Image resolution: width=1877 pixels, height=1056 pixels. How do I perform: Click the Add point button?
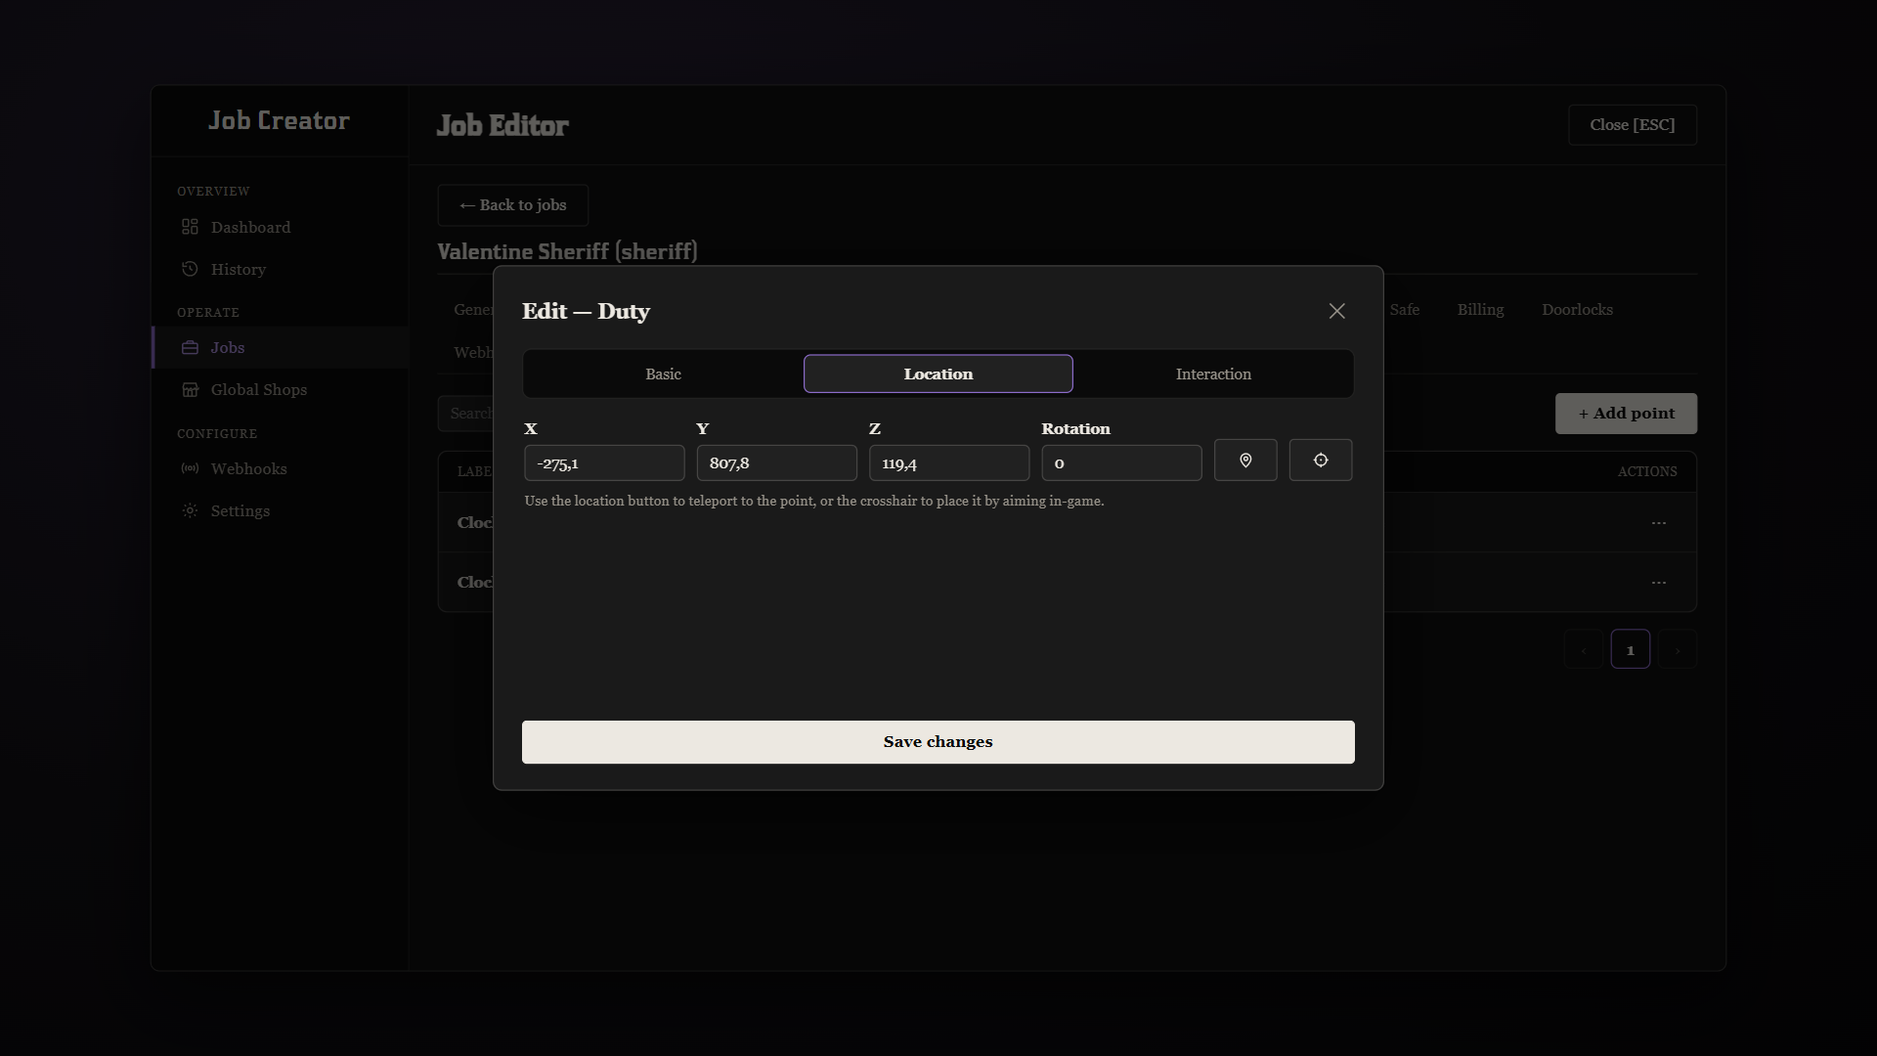point(1626,414)
